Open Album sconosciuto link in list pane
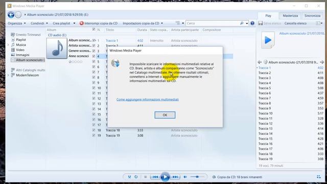 pos(301,33)
